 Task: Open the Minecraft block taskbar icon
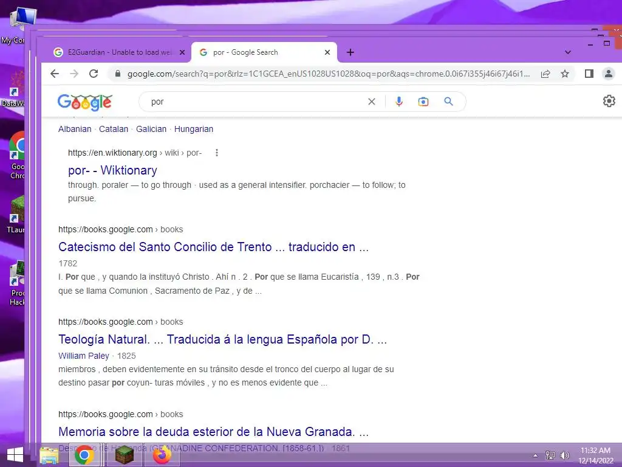[124, 455]
